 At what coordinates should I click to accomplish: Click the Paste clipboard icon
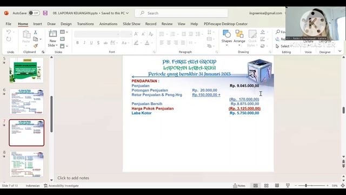coord(26,35)
